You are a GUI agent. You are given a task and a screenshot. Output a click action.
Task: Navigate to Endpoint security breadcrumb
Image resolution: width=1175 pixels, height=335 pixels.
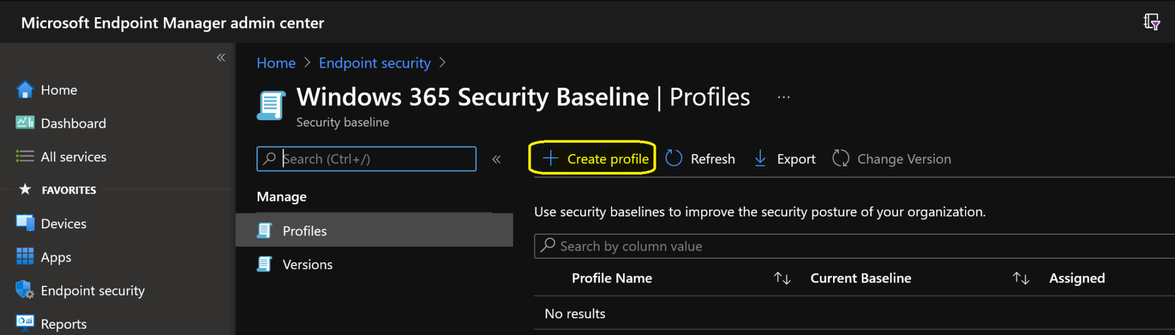(x=375, y=63)
